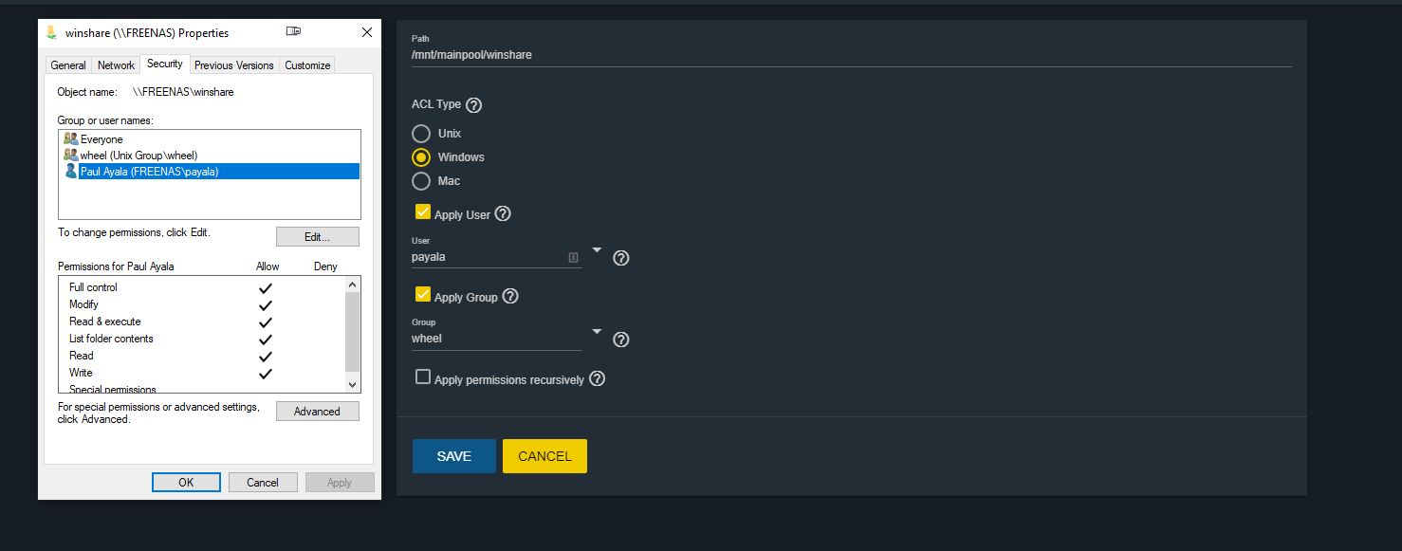Click the Object name \\FREENAS\winshare text
The width and height of the screenshot is (1402, 551).
point(183,92)
